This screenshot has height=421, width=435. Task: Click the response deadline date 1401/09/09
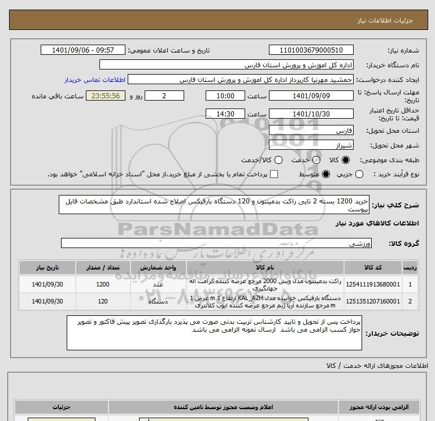[311, 96]
